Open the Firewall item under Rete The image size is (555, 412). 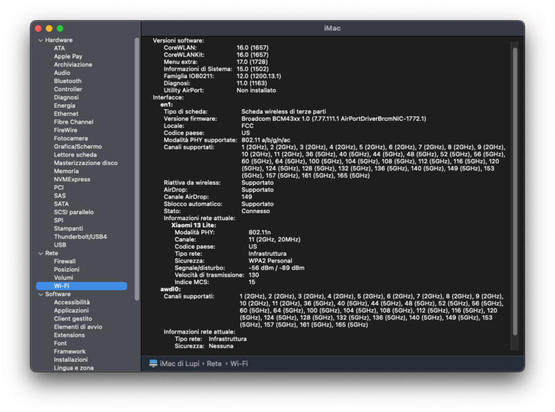[x=65, y=261]
